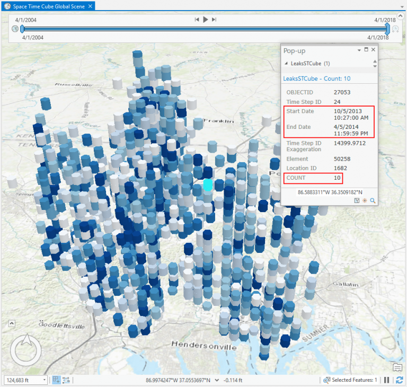
Task: Click the Time Step ID value 24
Action: pyautogui.click(x=337, y=102)
